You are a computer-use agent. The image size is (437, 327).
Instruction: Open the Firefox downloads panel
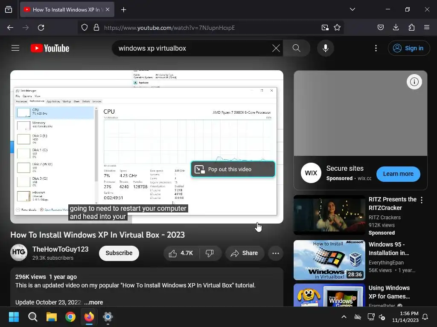coord(396,27)
